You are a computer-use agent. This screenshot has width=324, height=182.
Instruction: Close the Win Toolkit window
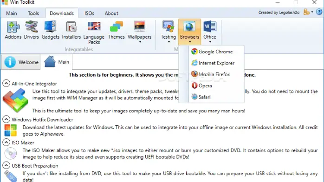pyautogui.click(x=314, y=2)
